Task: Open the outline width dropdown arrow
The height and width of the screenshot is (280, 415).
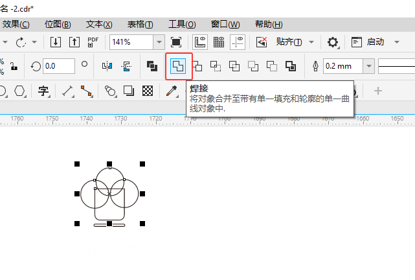Action: pyautogui.click(x=369, y=66)
